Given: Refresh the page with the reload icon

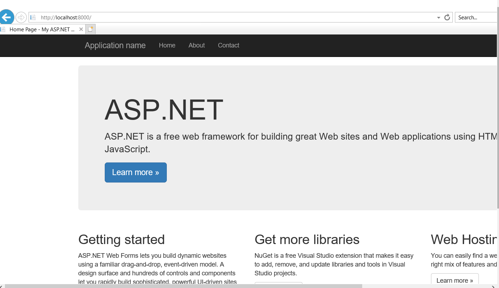Looking at the screenshot, I should click(x=447, y=17).
